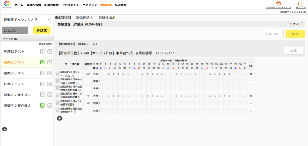Click trash icon for 感染症災害３％加算 row

[x=58, y=81]
